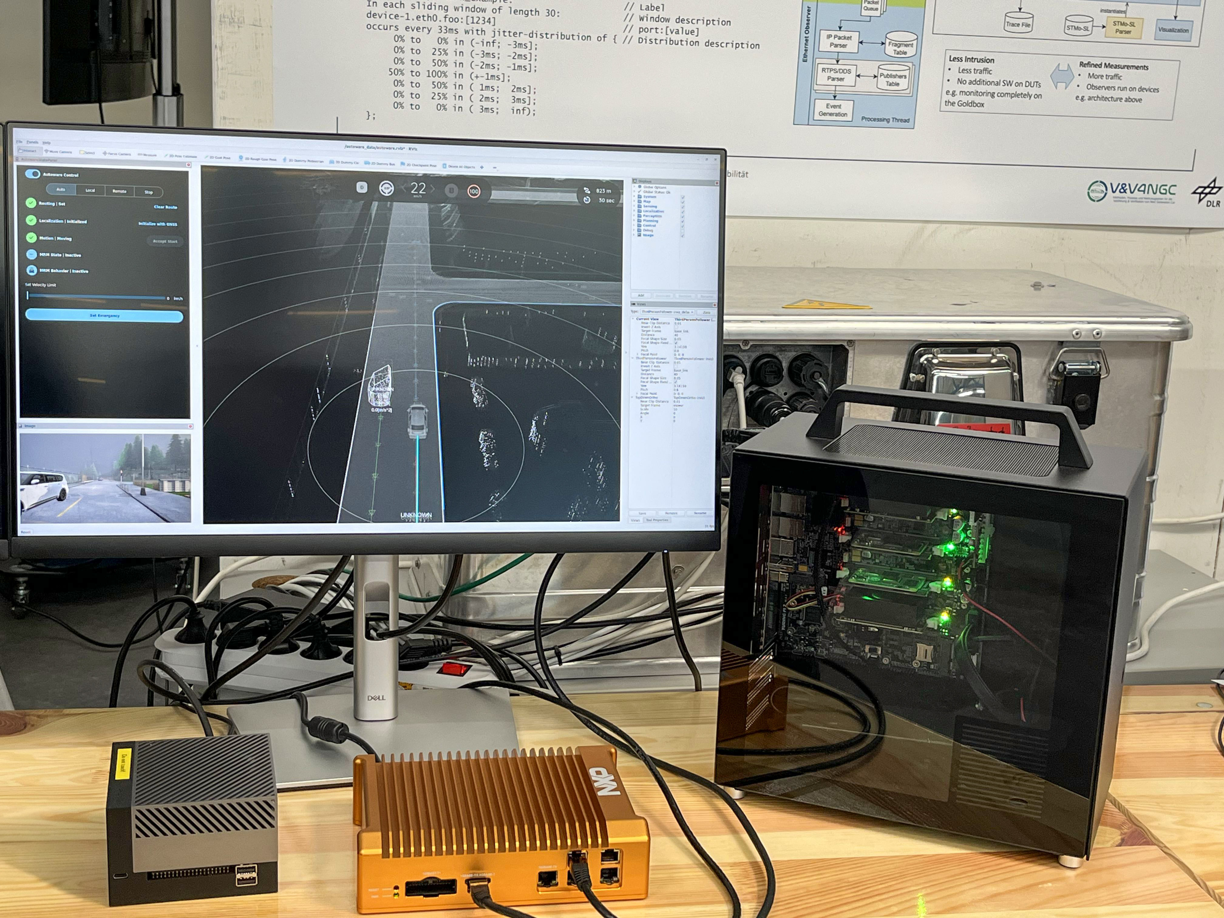
Task: Select the 2D Goal Pose tool
Action: 218,158
